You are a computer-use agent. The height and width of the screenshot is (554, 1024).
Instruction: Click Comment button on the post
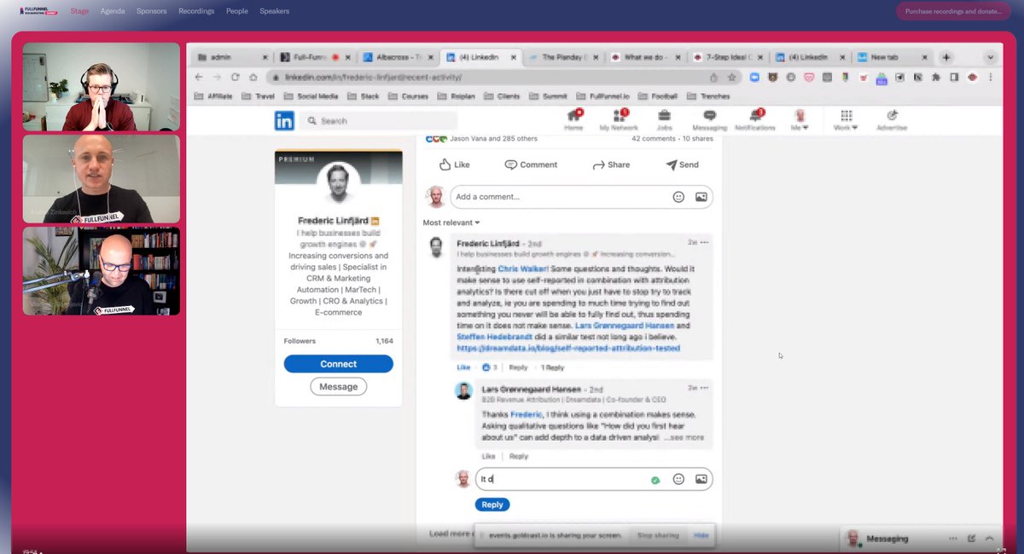531,164
